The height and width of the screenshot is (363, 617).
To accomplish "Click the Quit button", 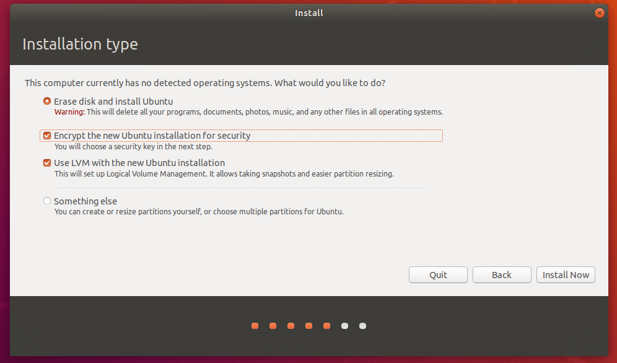I will point(438,275).
